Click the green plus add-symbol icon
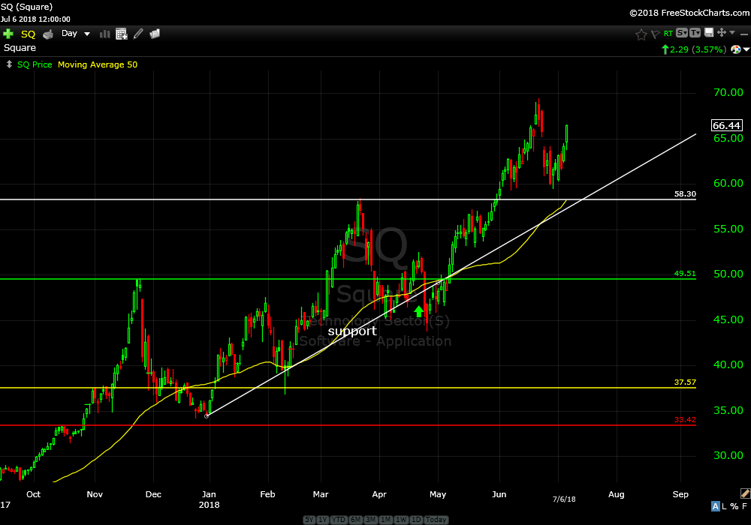The width and height of the screenshot is (751, 525). 8,34
